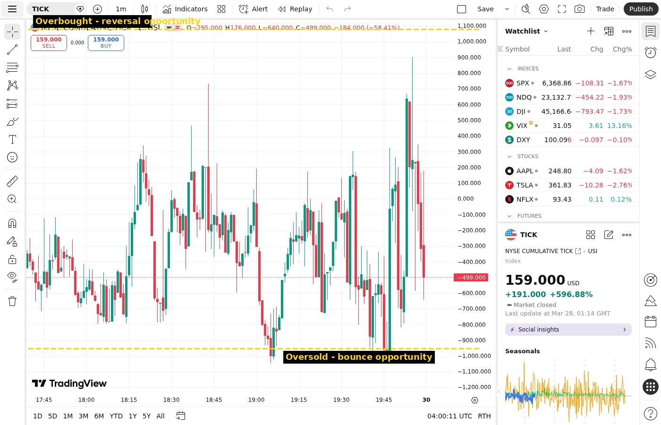Select the ruler measure tool
This screenshot has width=661, height=425.
click(x=12, y=181)
